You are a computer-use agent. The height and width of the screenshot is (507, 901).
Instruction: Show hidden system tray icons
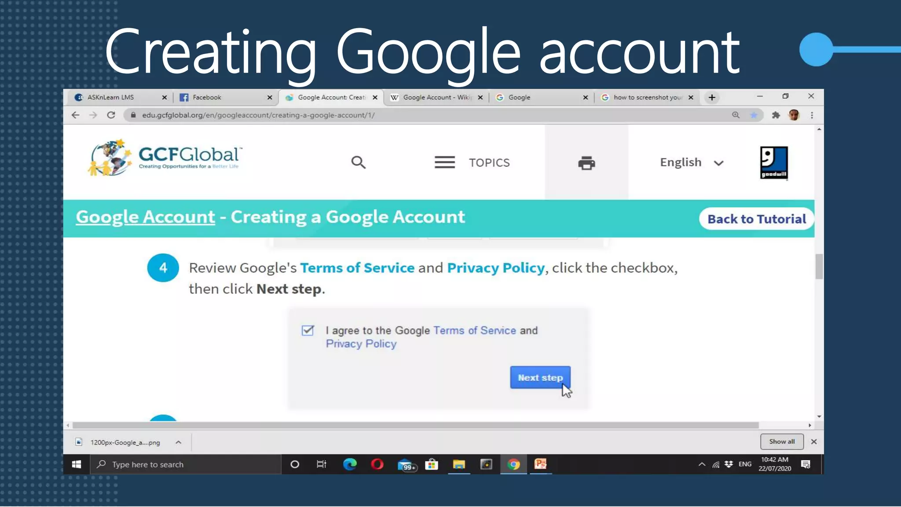(702, 464)
